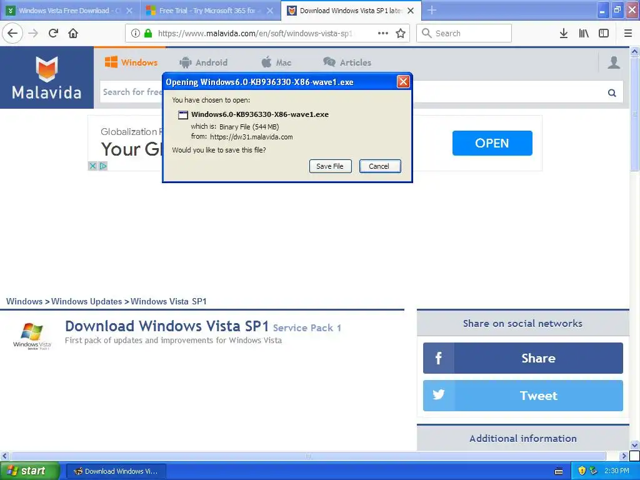Screen dimensions: 640x480
Task: Bookmark this page with the star icon
Action: pyautogui.click(x=401, y=33)
